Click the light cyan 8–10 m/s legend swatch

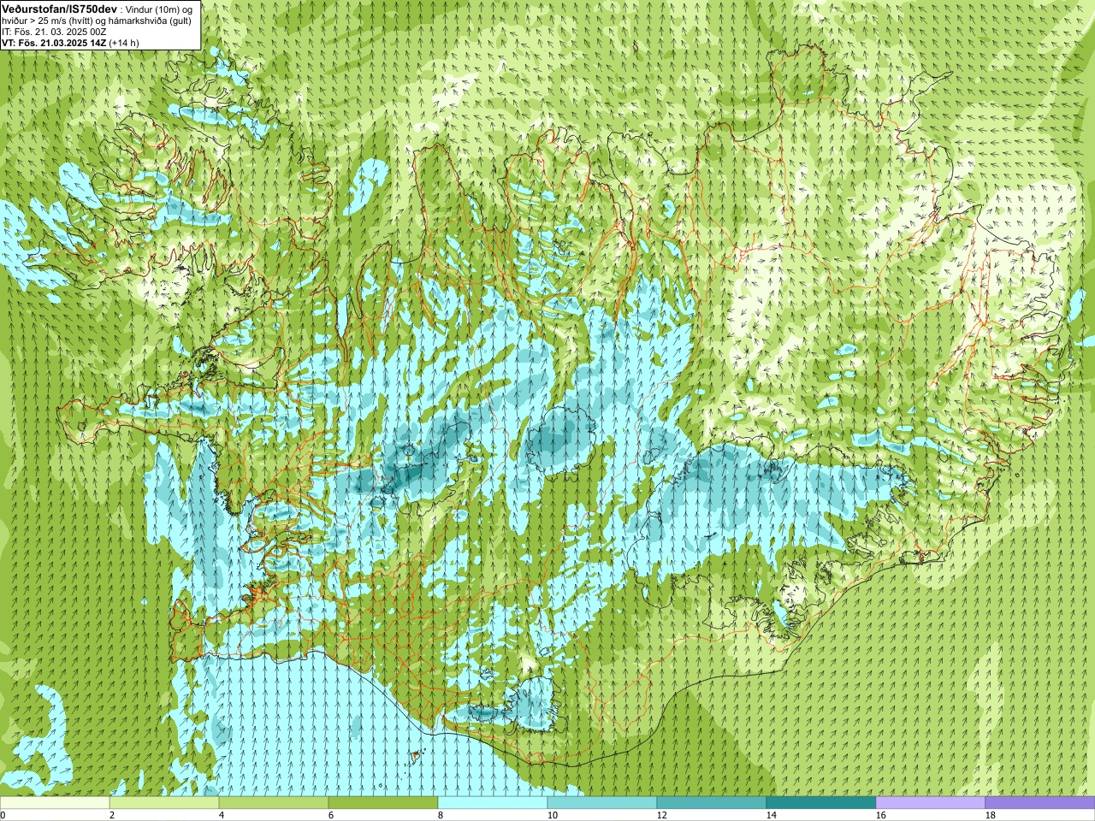click(x=493, y=803)
